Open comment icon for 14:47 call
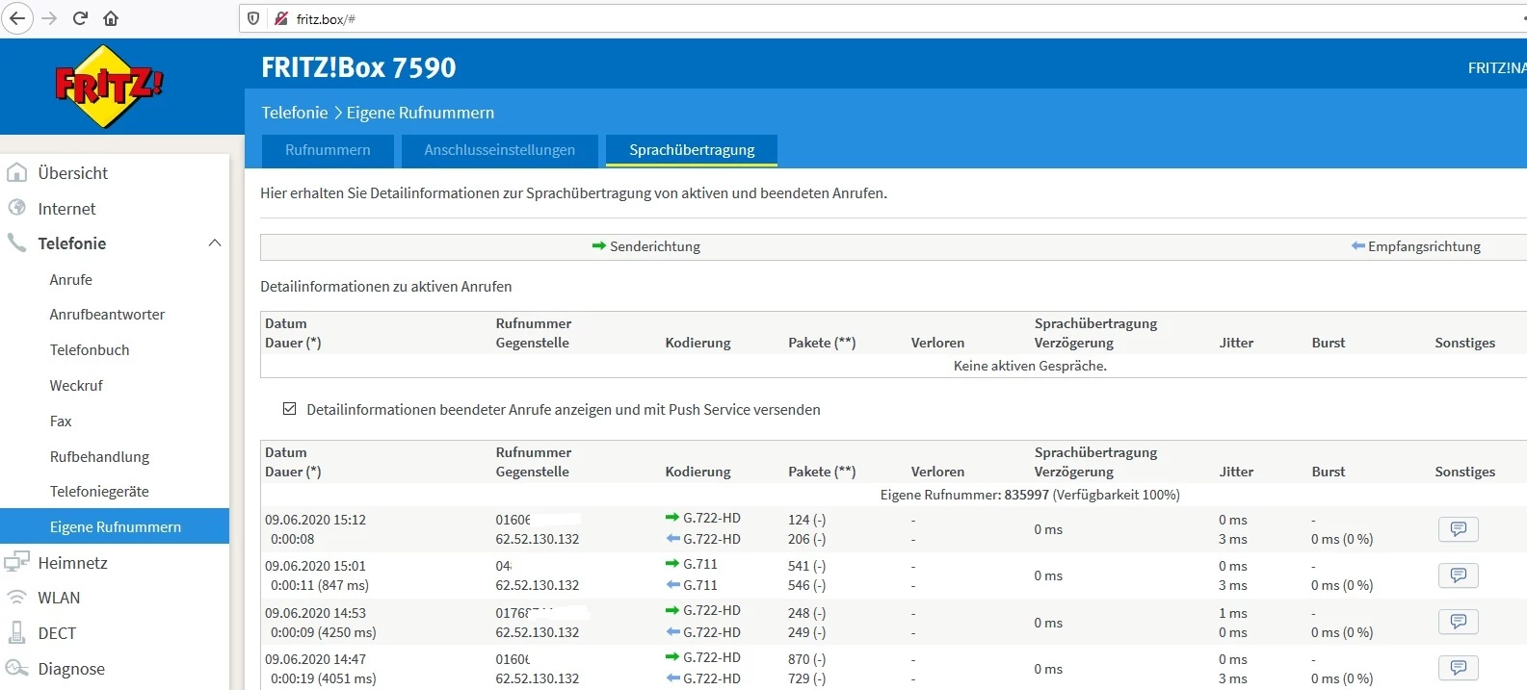Screen dimensions: 1527x690 1458,668
